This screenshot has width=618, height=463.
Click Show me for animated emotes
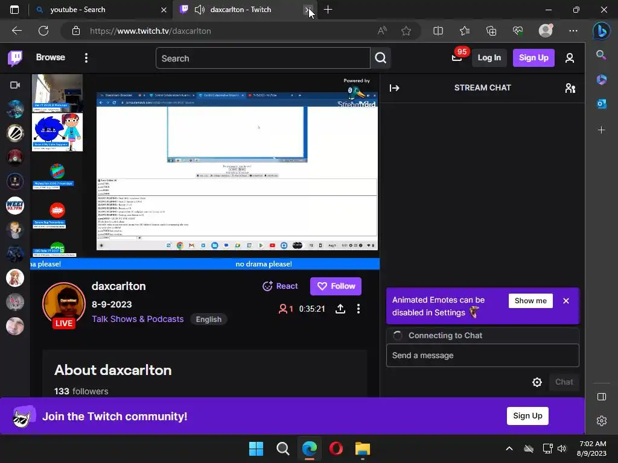click(x=530, y=301)
